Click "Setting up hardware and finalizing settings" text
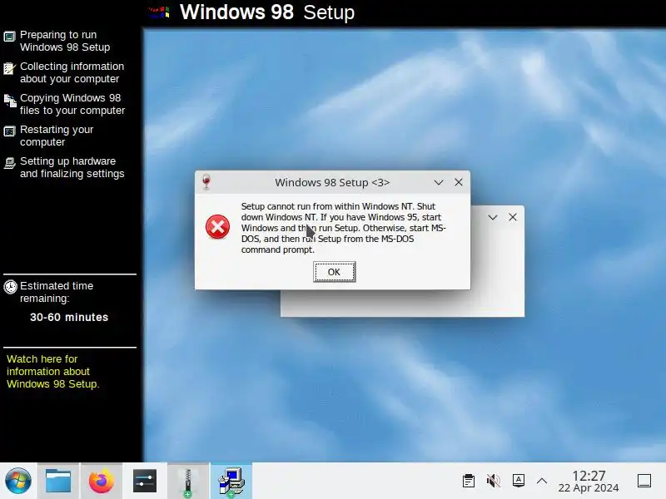This screenshot has width=666, height=499. pyautogui.click(x=72, y=167)
